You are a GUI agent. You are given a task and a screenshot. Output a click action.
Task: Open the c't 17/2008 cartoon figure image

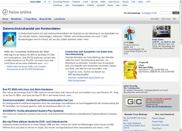[129, 33]
